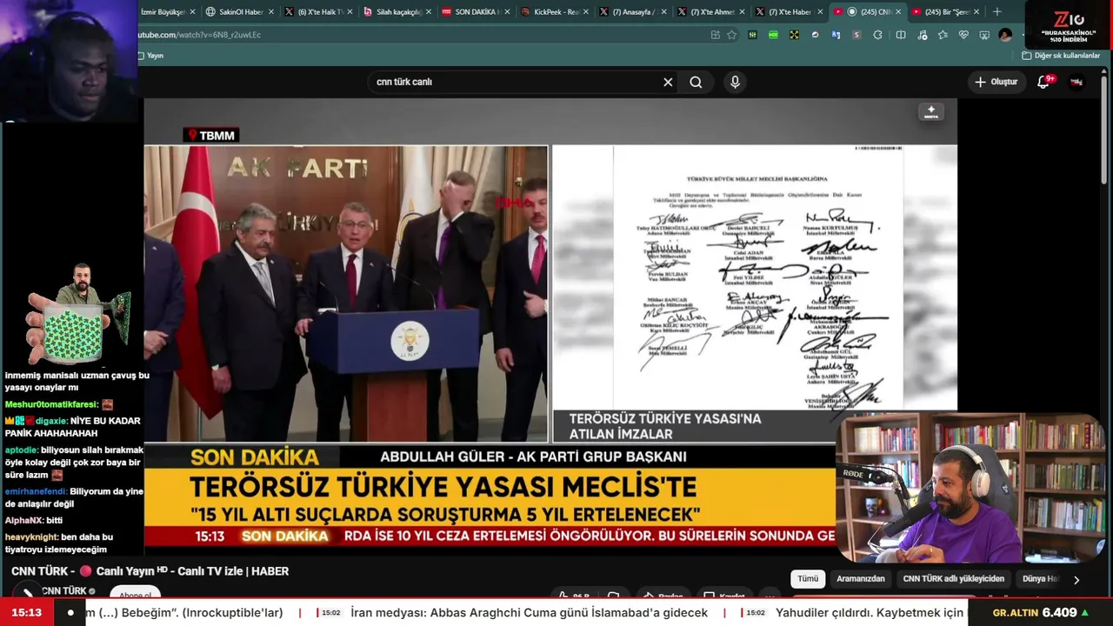Image resolution: width=1113 pixels, height=626 pixels.
Task: Click the tab grid icon in address bar
Action: 715,35
